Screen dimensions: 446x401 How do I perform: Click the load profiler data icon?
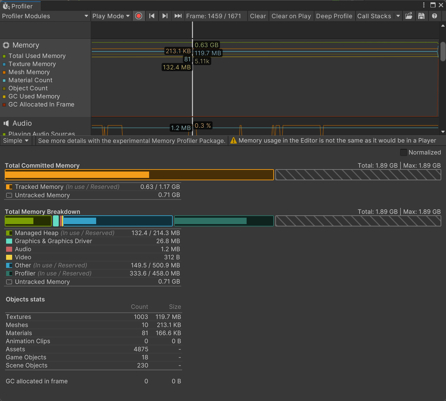[409, 16]
